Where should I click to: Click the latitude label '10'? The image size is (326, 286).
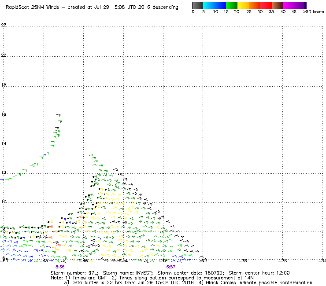click(4, 201)
